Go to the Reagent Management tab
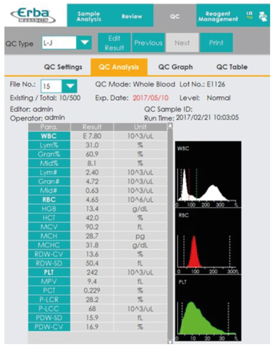Viewport: 273px width, 348px height. pyautogui.click(x=218, y=16)
